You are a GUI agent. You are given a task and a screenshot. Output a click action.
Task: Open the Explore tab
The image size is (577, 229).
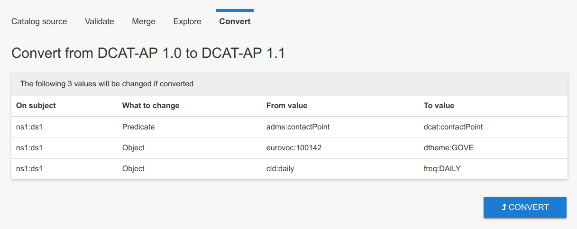(187, 21)
